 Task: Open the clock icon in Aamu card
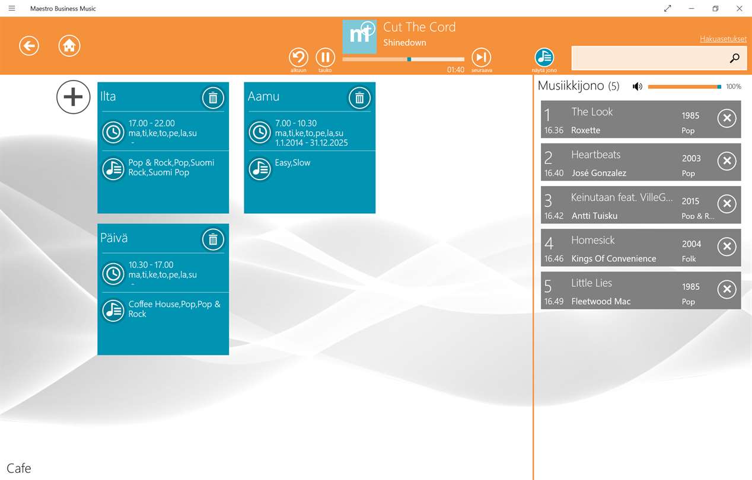click(260, 132)
